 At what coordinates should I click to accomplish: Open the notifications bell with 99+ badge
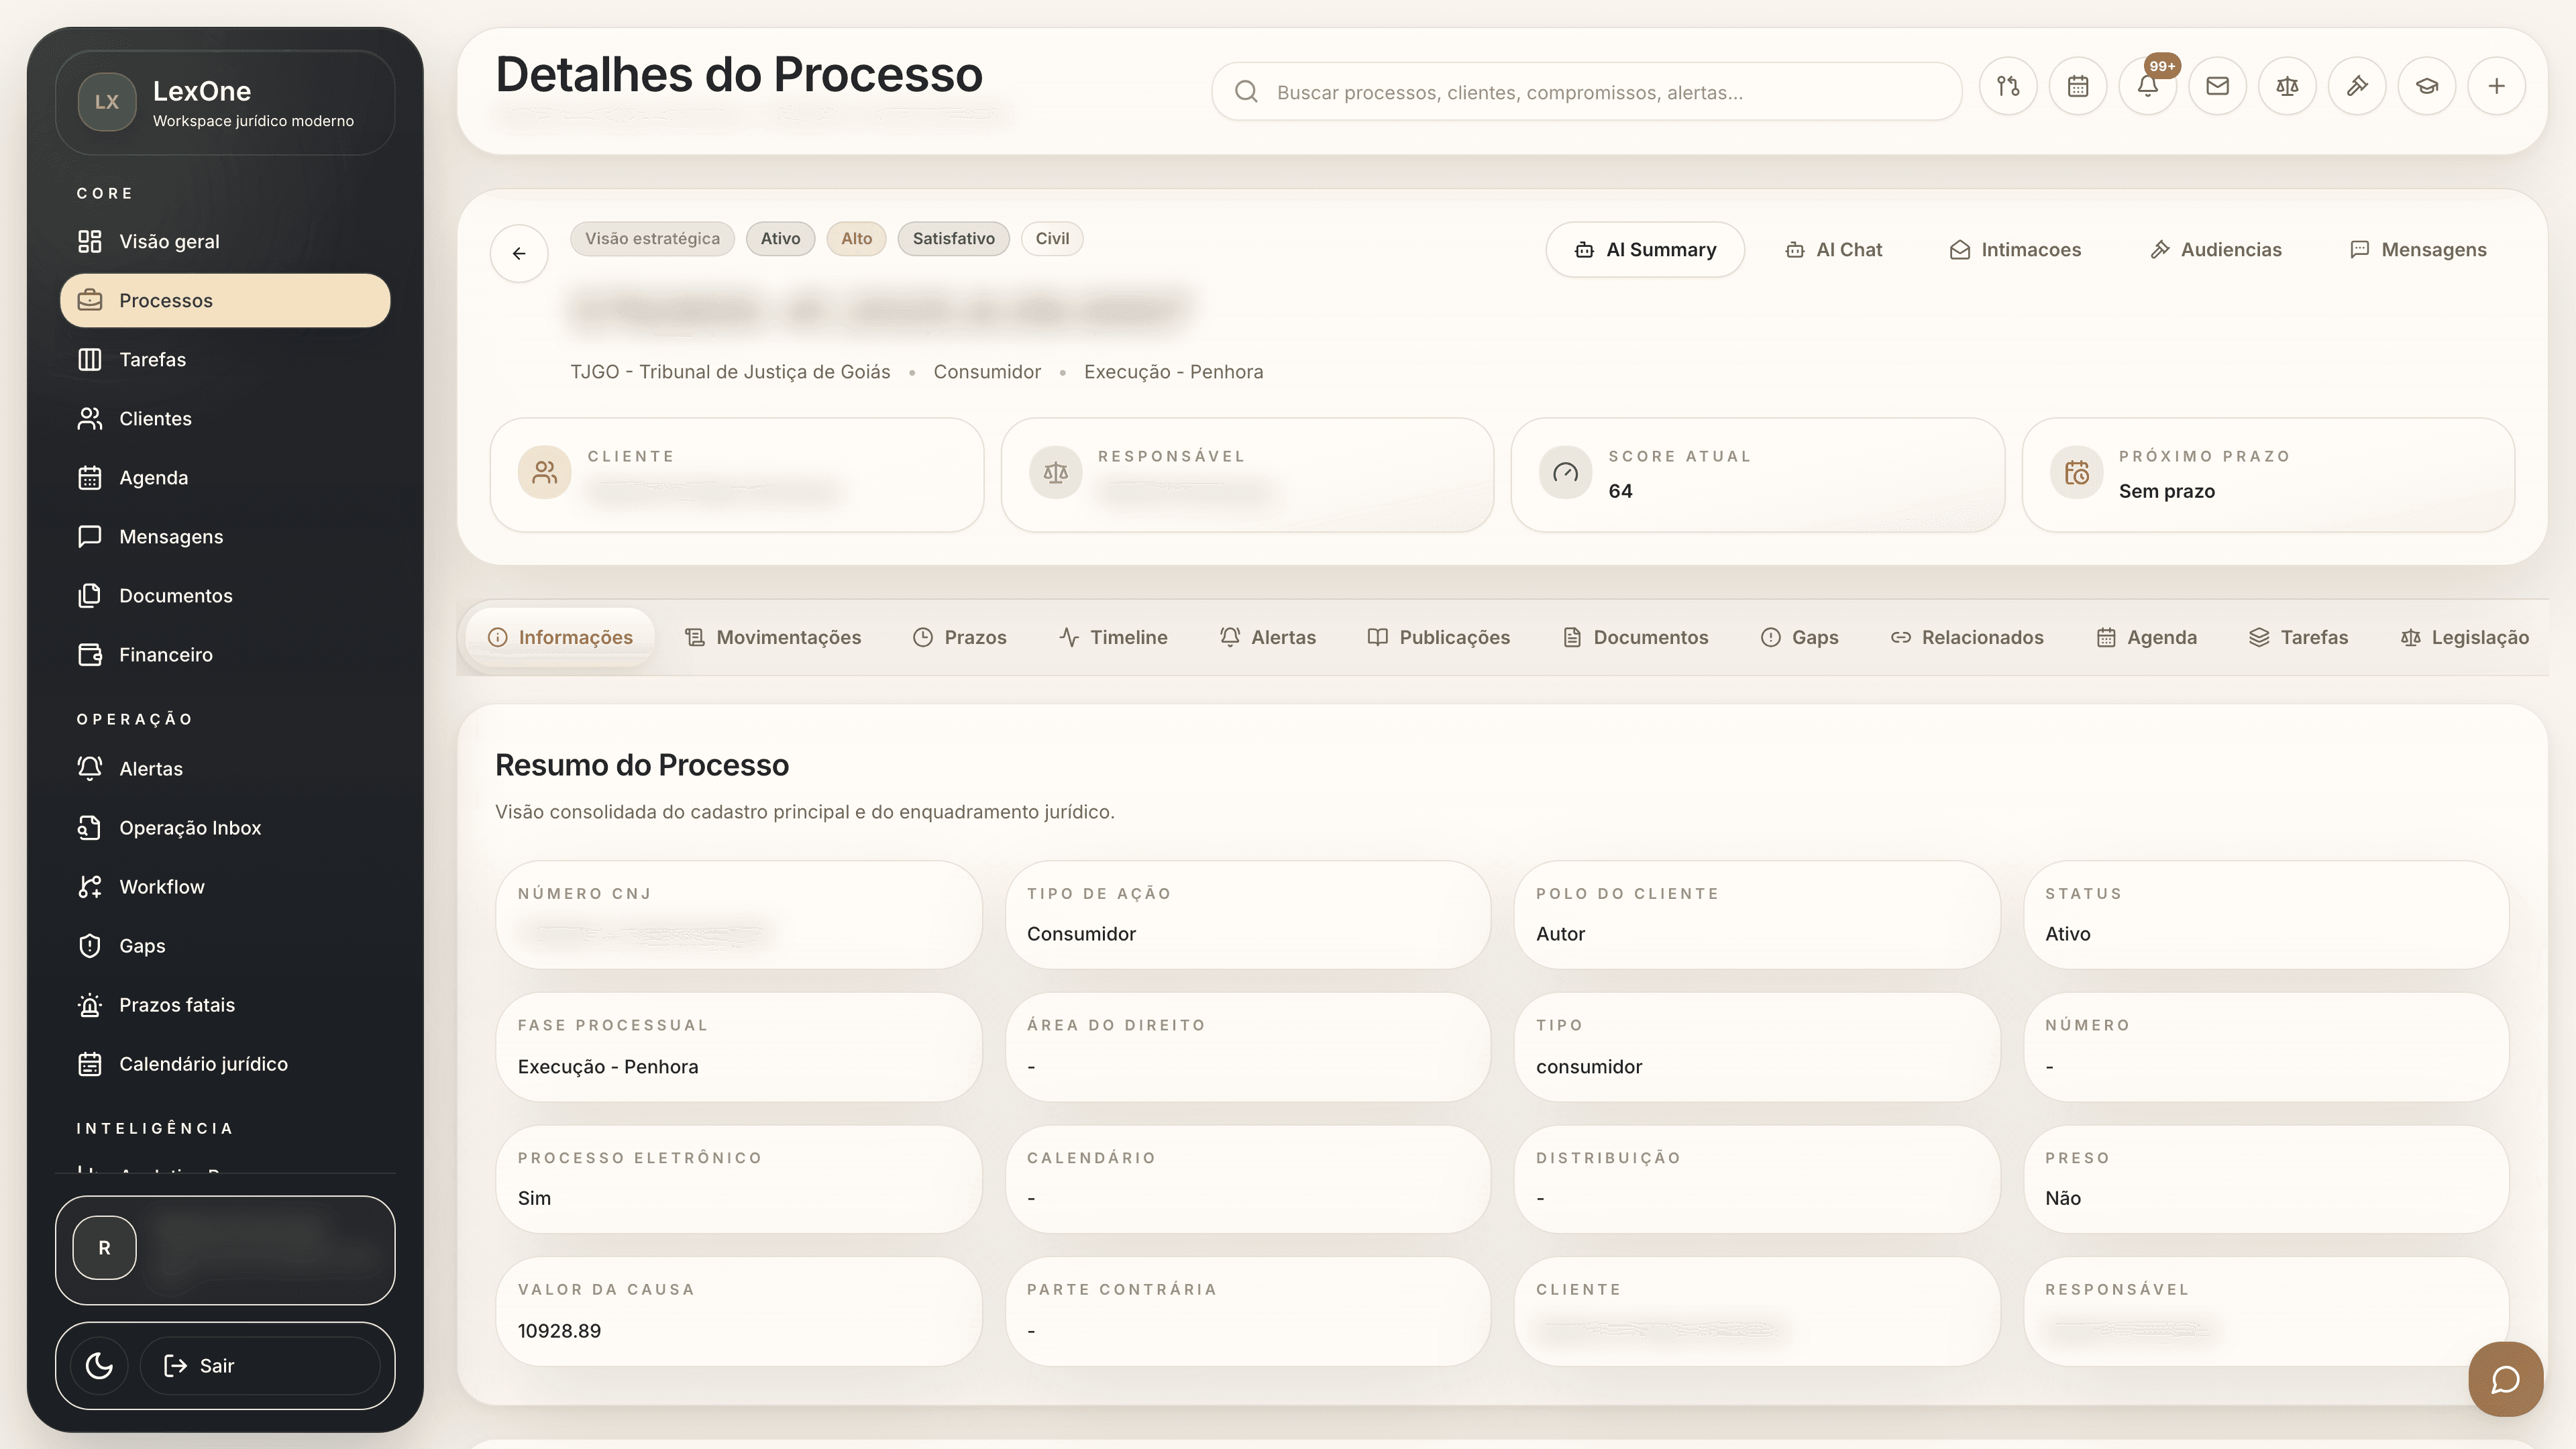pos(2148,86)
